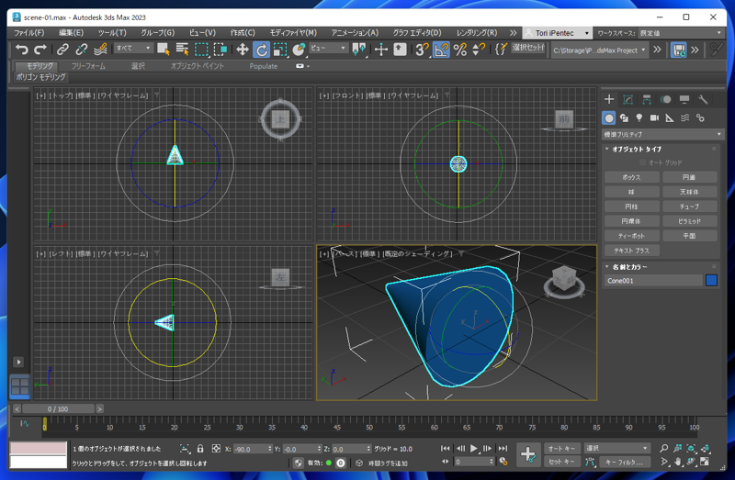The image size is (735, 480).
Task: Open the レンダリング(R) menu
Action: pos(477,33)
